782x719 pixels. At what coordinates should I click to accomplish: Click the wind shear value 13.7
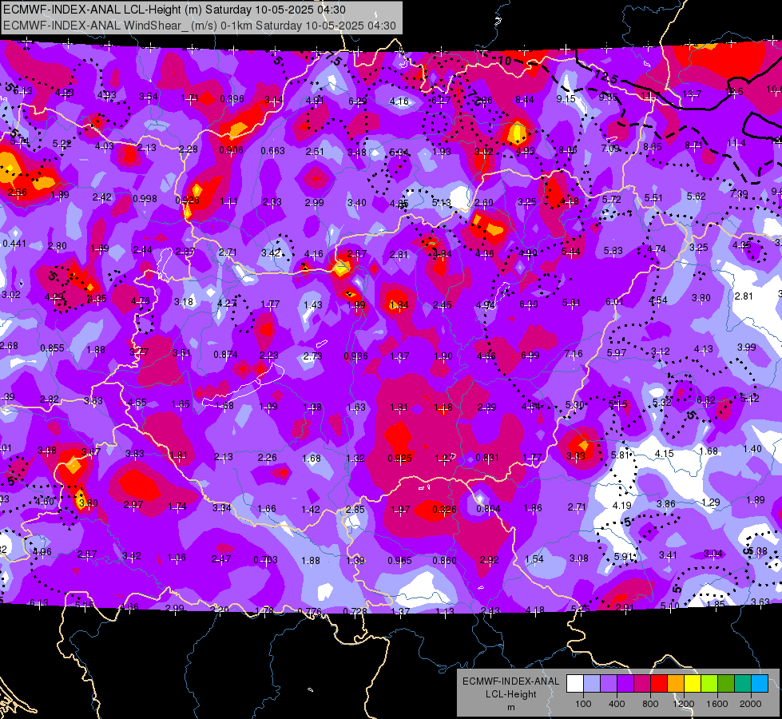click(x=692, y=93)
